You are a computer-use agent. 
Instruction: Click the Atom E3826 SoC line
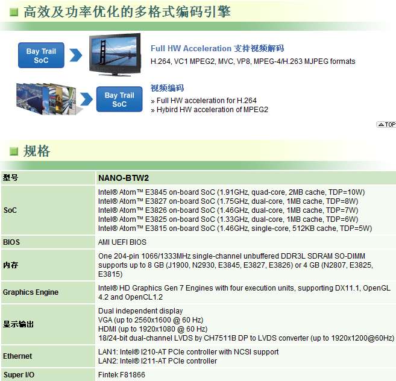[228, 210]
